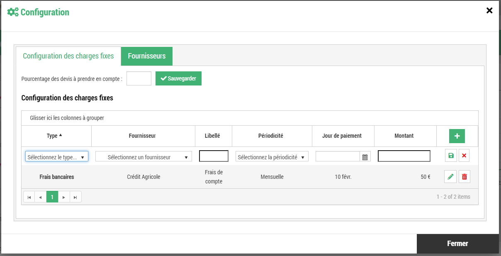Image resolution: width=501 pixels, height=256 pixels.
Task: Select the 'Configuration des charges fixes' tab
Action: (68, 56)
